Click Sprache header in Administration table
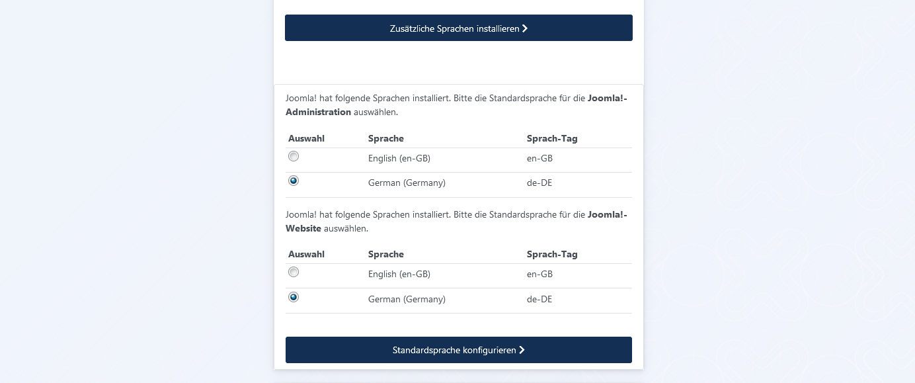Viewport: 915px width, 383px height. click(386, 138)
